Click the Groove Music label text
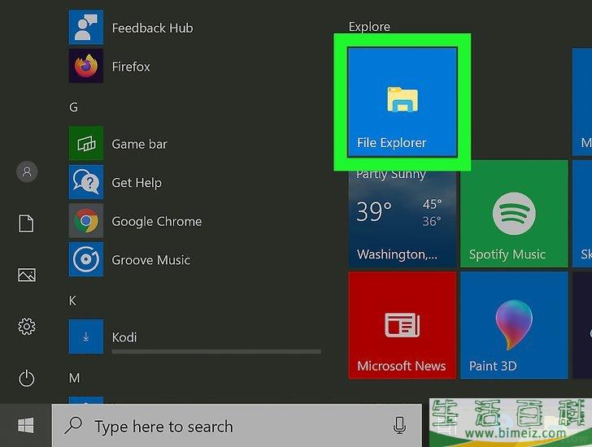Viewport: 592px width, 447px height. tap(150, 260)
